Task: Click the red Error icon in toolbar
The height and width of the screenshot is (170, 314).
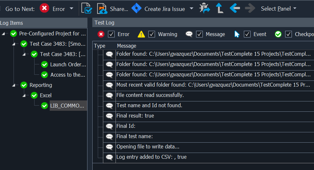Action: pos(45,9)
